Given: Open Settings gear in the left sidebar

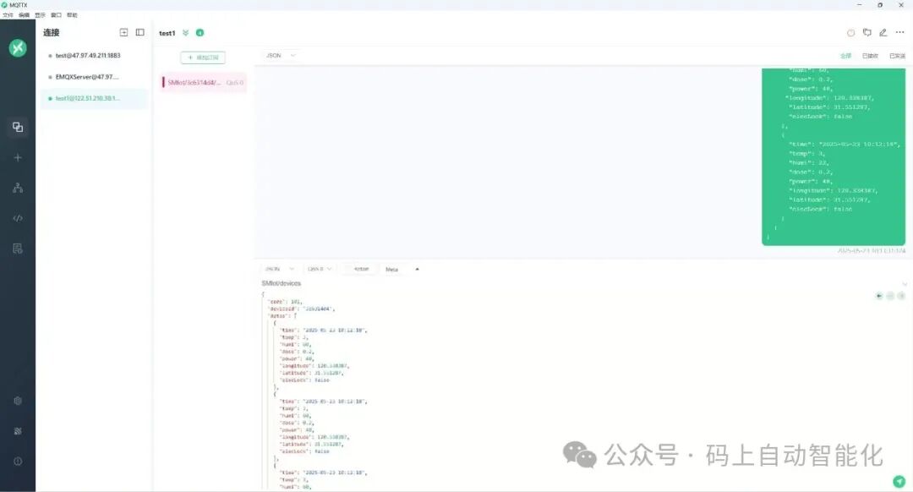Looking at the screenshot, I should (18, 401).
